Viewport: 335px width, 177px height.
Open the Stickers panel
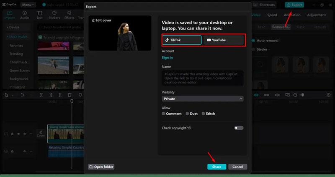[54, 15]
